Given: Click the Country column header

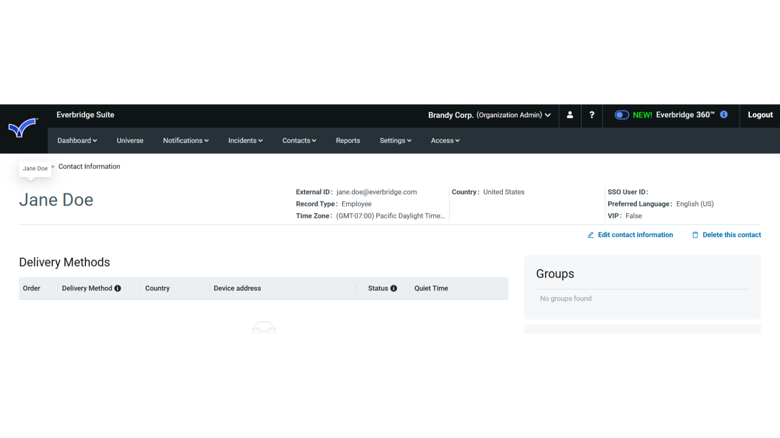Looking at the screenshot, I should point(157,288).
